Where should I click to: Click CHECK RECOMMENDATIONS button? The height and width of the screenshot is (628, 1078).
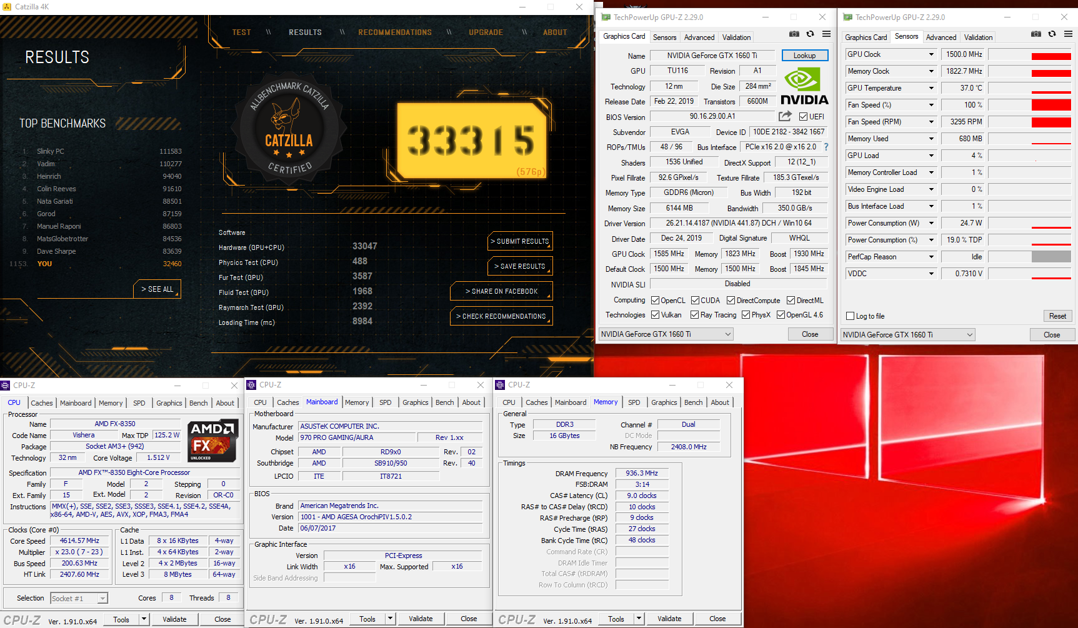point(501,316)
